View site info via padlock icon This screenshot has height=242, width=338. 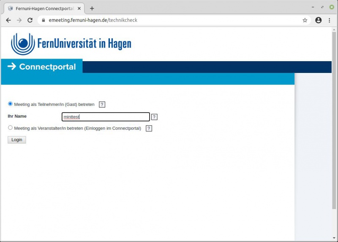[x=44, y=20]
